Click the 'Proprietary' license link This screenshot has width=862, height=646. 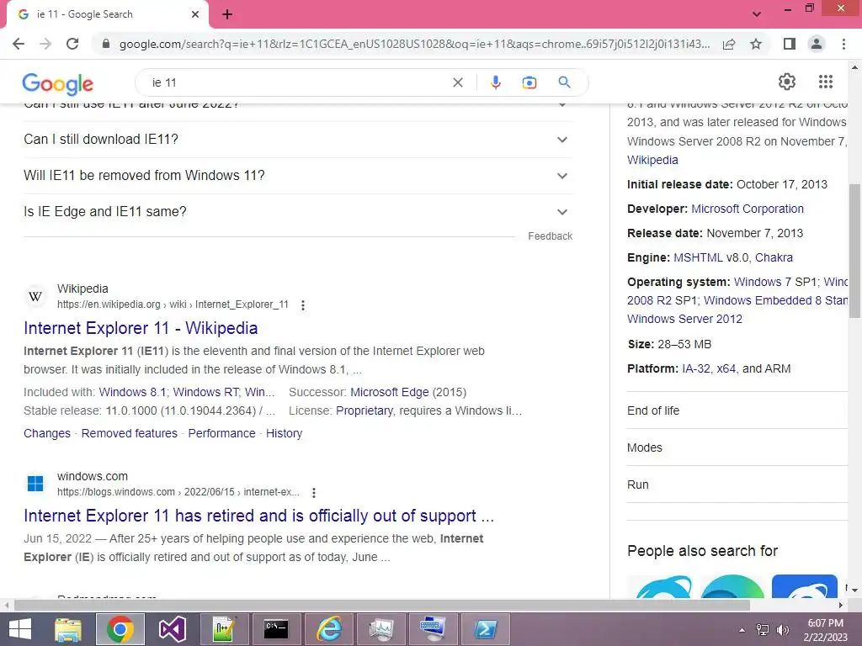(364, 410)
